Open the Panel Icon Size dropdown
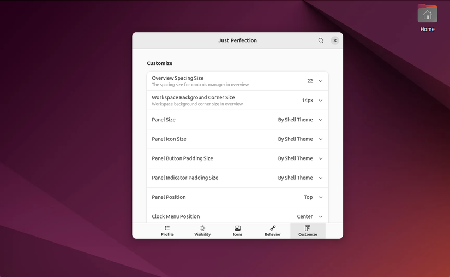 point(300,139)
